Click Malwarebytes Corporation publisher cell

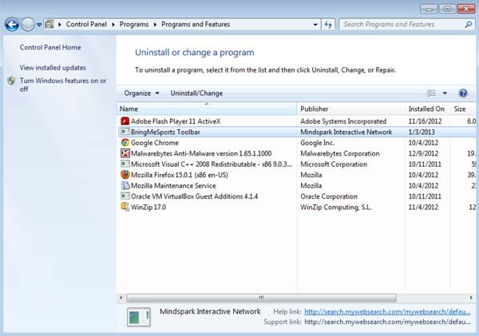[340, 153]
